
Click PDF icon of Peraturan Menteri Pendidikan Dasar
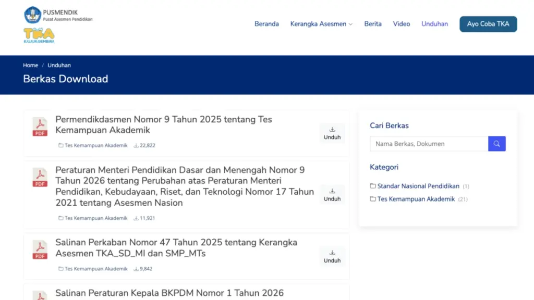40,177
